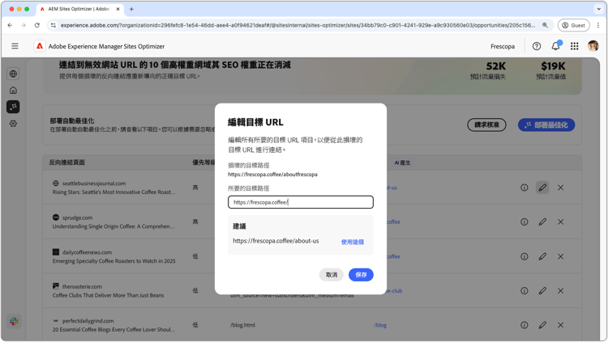Click the $19K estimated traffic value
This screenshot has width=608, height=342.
554,66
